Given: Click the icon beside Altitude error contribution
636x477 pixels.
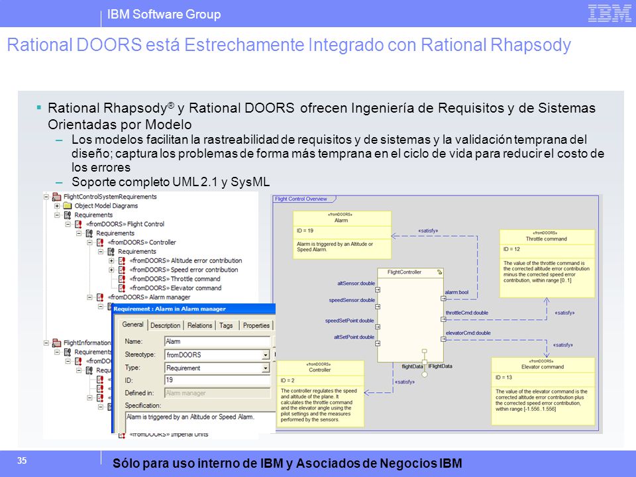Looking at the screenshot, I should pyautogui.click(x=122, y=261).
